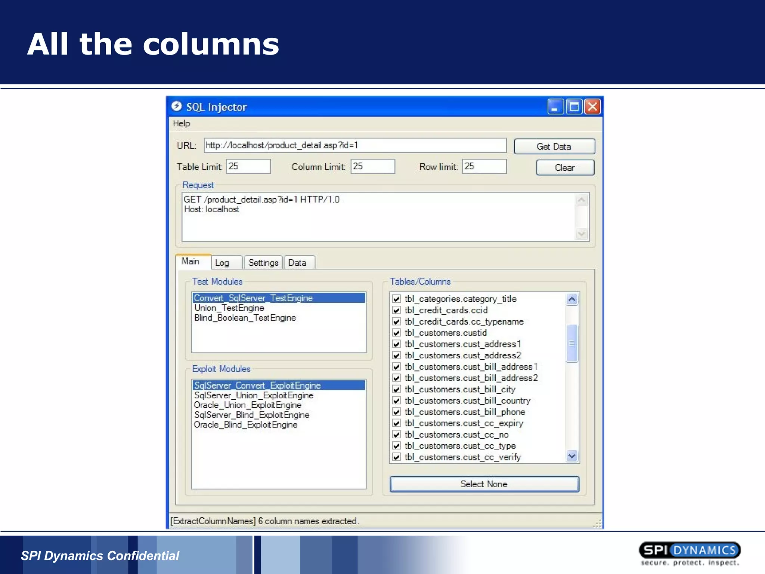The image size is (765, 574).
Task: Click the Clear button
Action: point(565,167)
